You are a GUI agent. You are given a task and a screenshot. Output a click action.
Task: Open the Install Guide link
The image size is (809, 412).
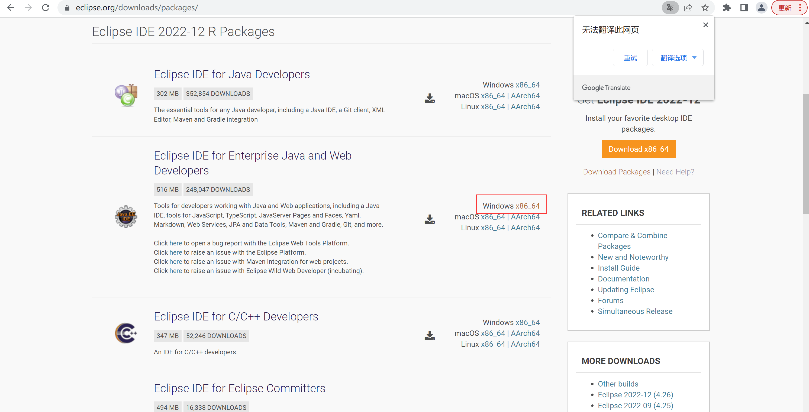pyautogui.click(x=618, y=268)
